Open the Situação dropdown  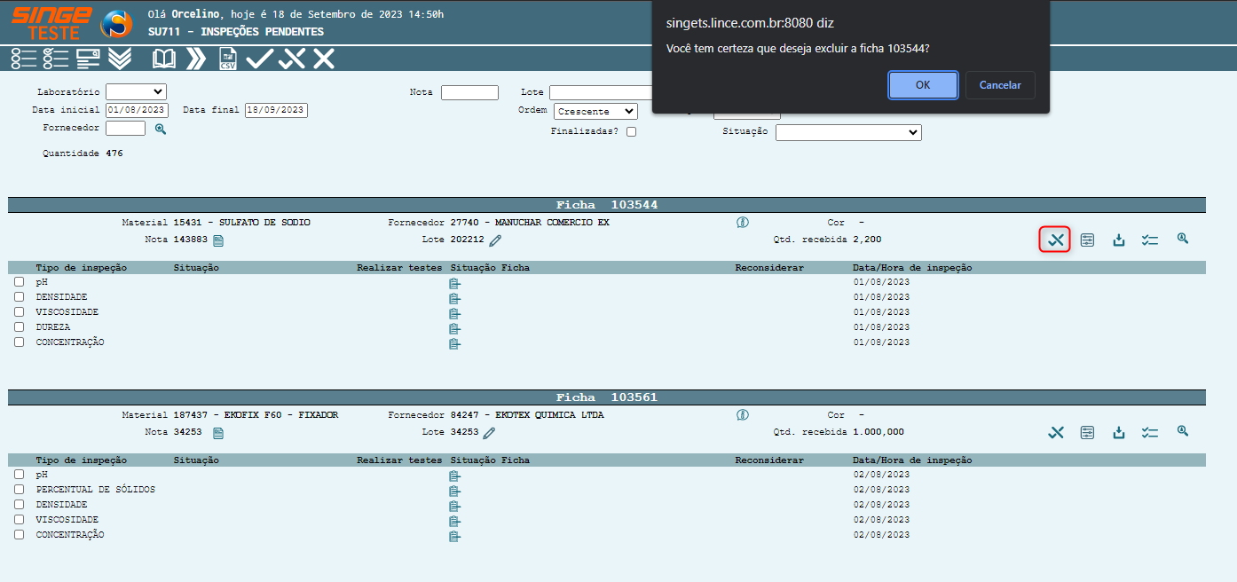click(x=848, y=132)
